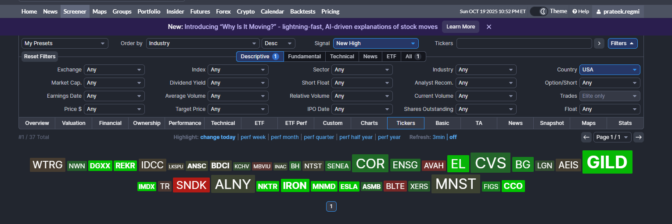Open the Page 1 / 1 selector
The height and width of the screenshot is (224, 672).
(x=612, y=137)
